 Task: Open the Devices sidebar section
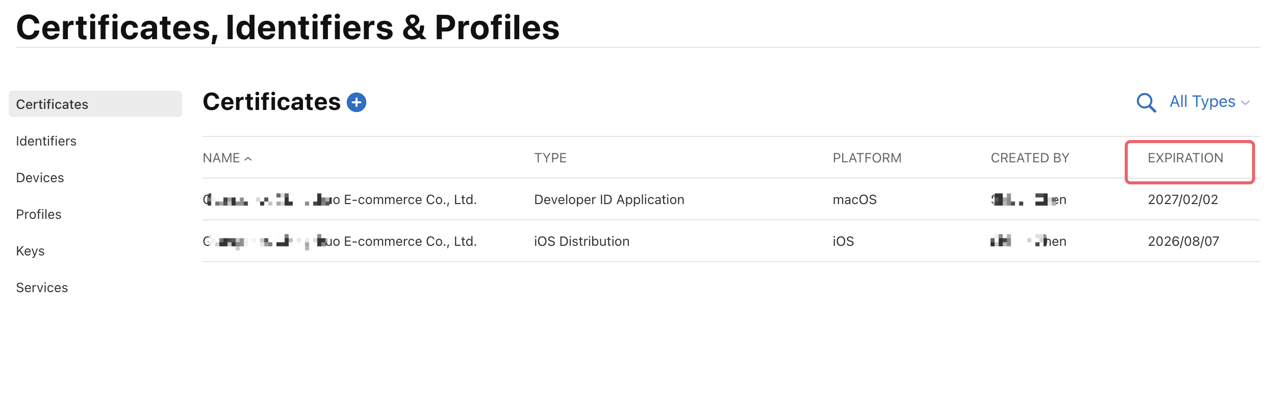tap(40, 178)
